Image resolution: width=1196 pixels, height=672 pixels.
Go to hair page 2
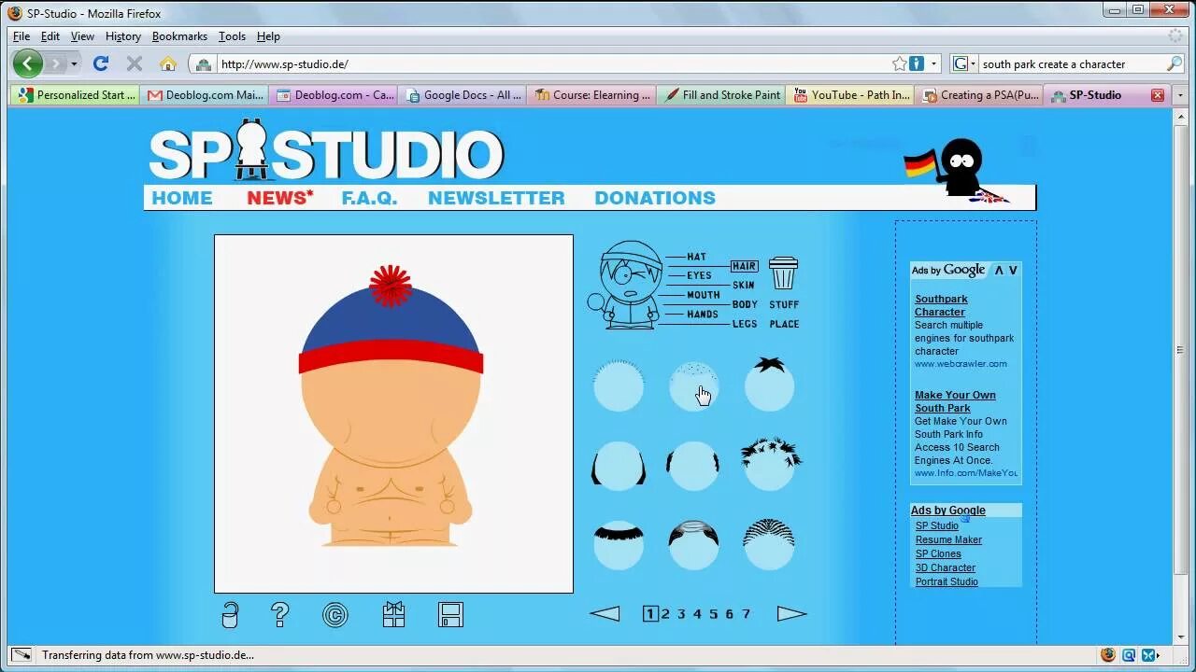(x=665, y=613)
